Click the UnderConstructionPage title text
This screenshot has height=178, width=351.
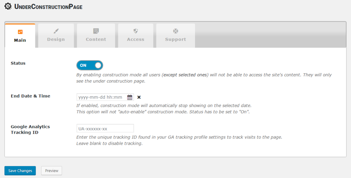pos(48,7)
